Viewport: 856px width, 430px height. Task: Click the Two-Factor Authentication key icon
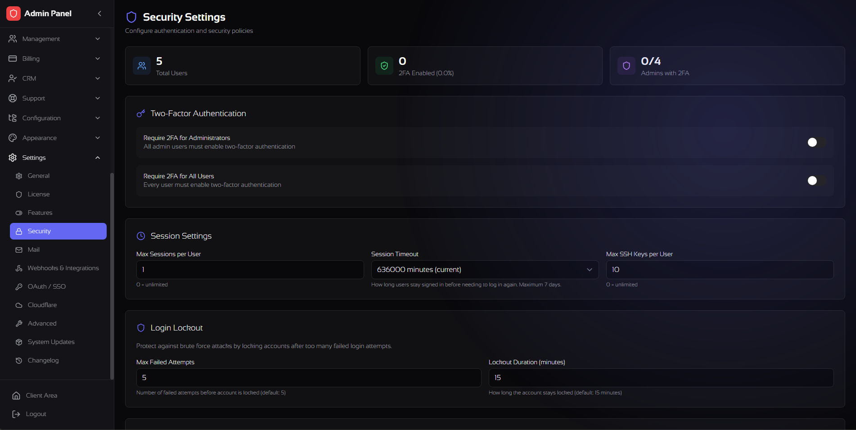tap(141, 113)
